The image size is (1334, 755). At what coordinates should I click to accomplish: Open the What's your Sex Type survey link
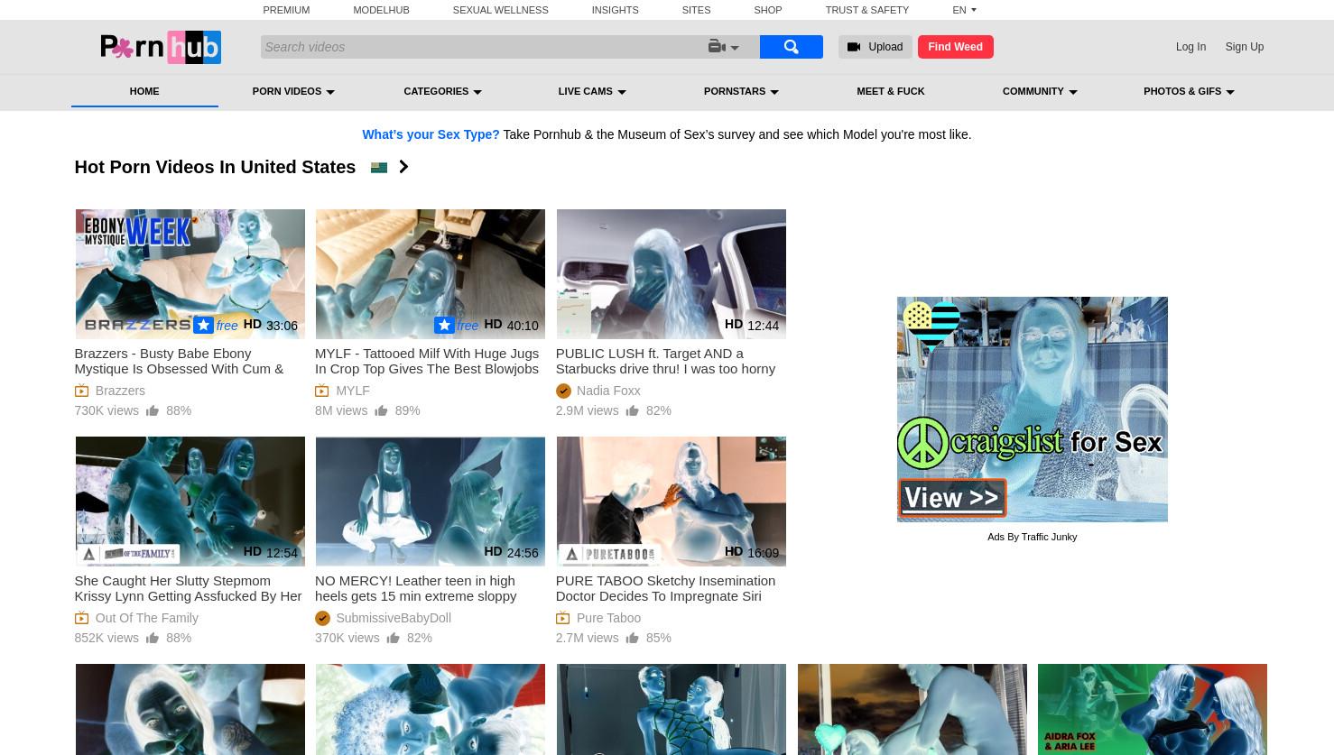(x=431, y=134)
